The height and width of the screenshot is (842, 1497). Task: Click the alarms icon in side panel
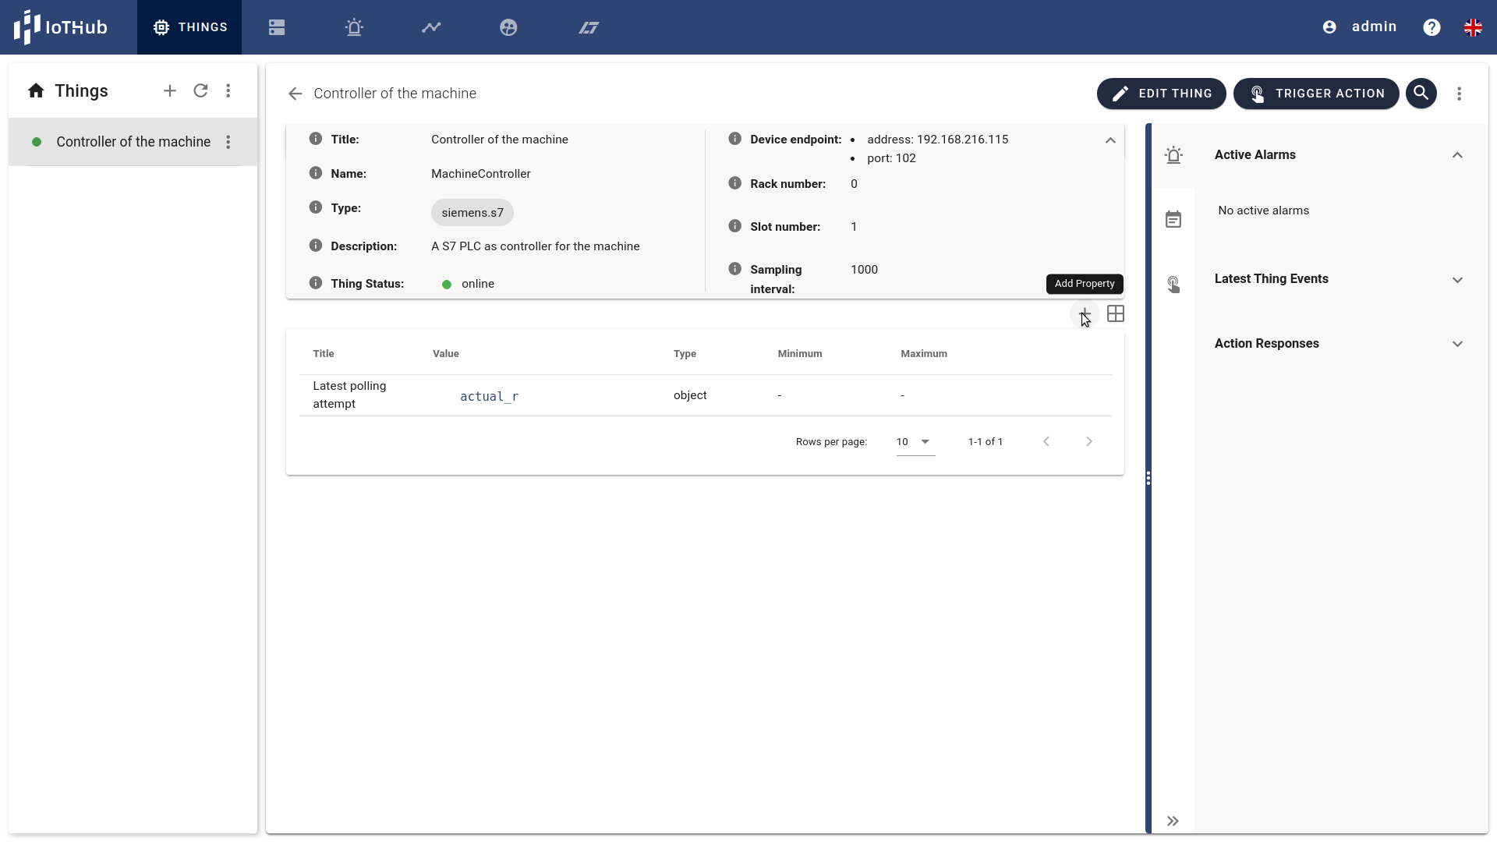click(x=1173, y=155)
